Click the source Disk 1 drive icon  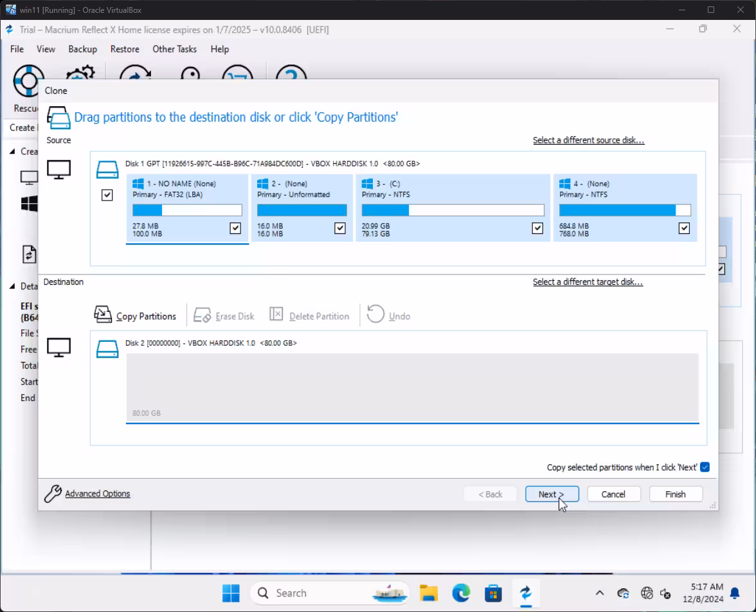coord(107,170)
